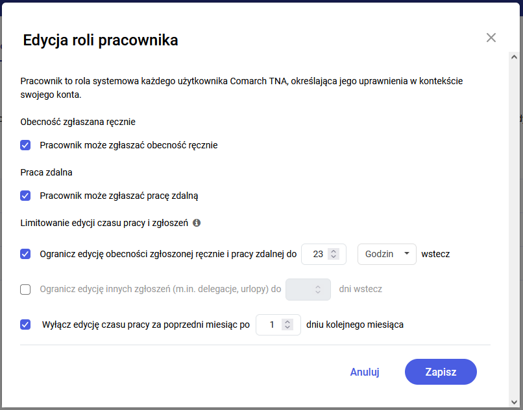Screen dimensions: 523x410
Task: Click the input field containing 23
Action: (x=324, y=254)
